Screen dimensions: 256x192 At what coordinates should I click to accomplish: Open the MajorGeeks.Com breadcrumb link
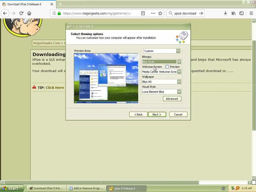[47, 43]
